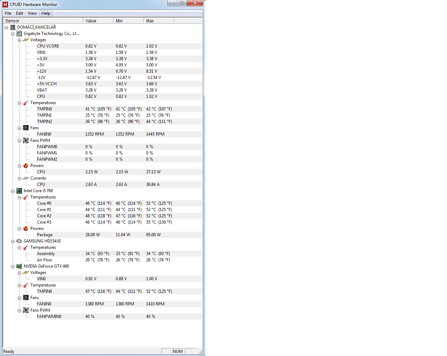Click the Min column header
447x356 pixels.
[x=129, y=21]
